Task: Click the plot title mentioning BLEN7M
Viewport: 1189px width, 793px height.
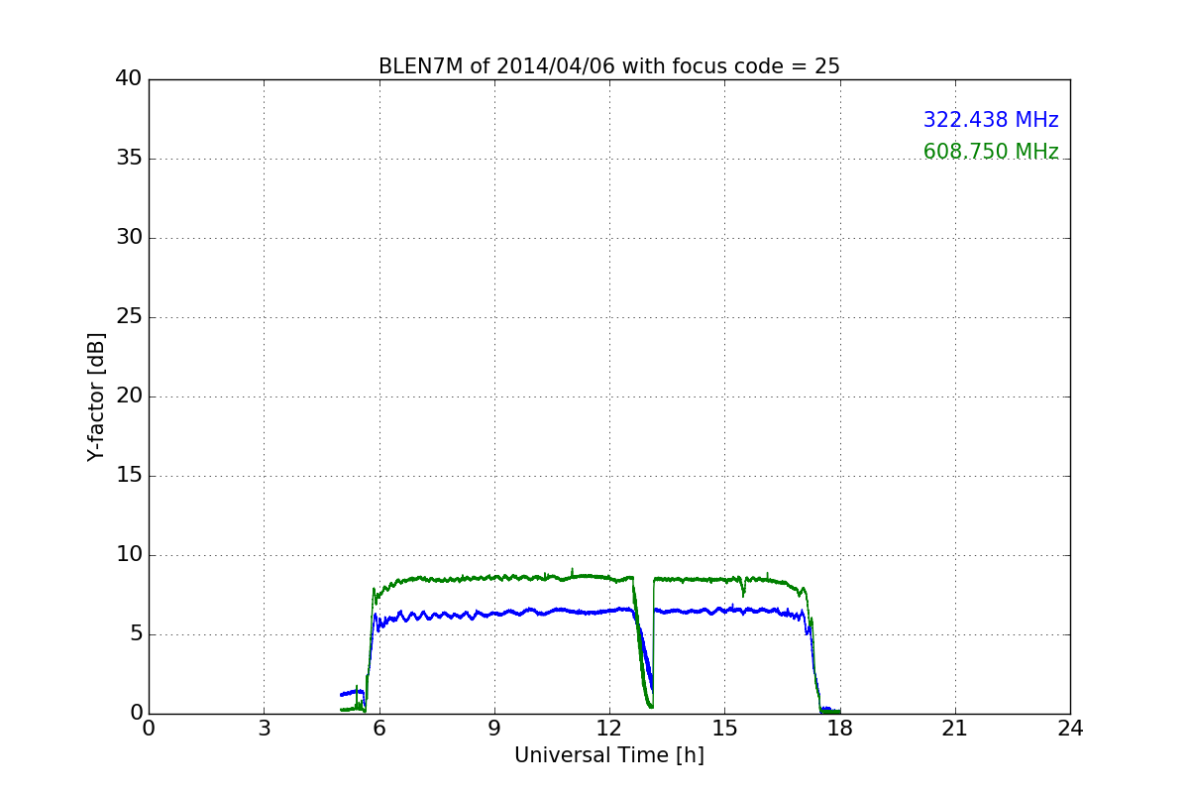Action: coord(609,66)
